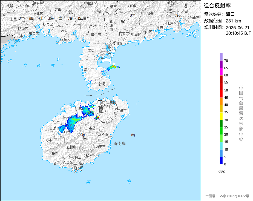Image resolution: width=253 pixels, height=201 pixels.
Task: Click the small red echo near 定安
Action: 97,117
